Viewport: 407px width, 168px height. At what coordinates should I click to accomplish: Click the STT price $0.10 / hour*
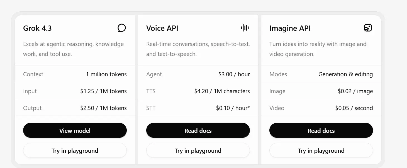point(233,108)
